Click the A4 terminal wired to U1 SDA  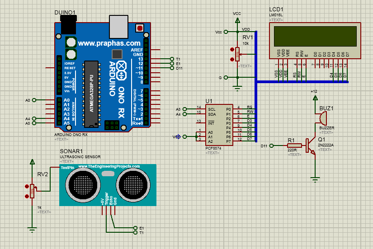[184, 114]
